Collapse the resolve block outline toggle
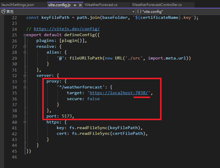 tap(24, 47)
